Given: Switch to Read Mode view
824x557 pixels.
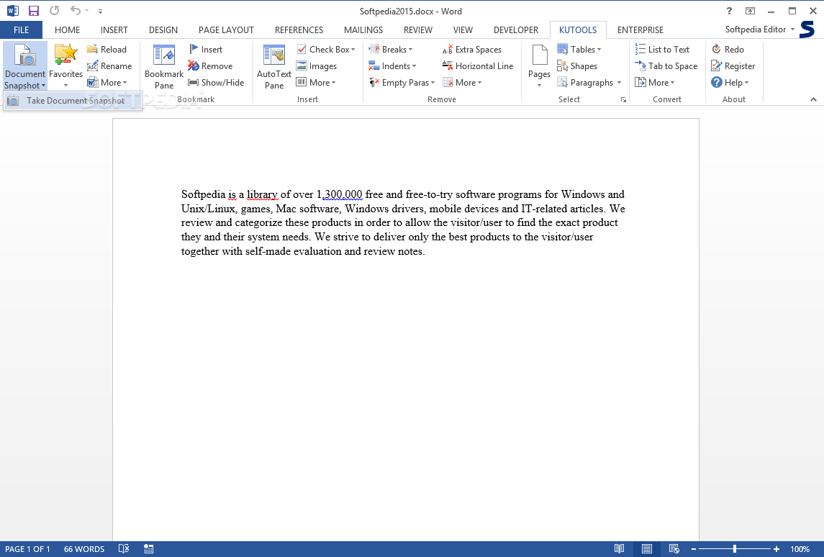Looking at the screenshot, I should 620,548.
